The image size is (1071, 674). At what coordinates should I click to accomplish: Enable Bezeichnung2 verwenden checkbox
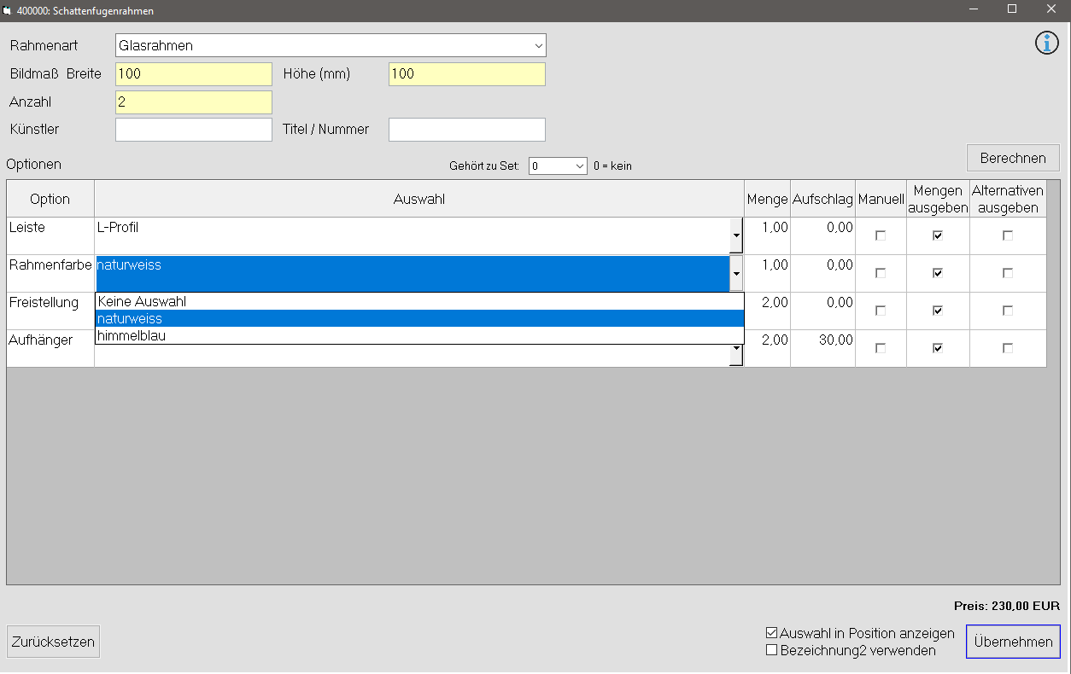pyautogui.click(x=772, y=650)
